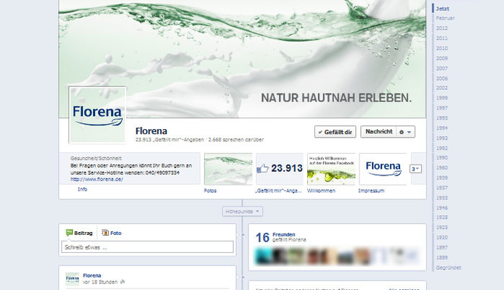The height and width of the screenshot is (290, 504).
Task: Click the "Gefällt mir"-Anga... label
Action: [x=279, y=191]
